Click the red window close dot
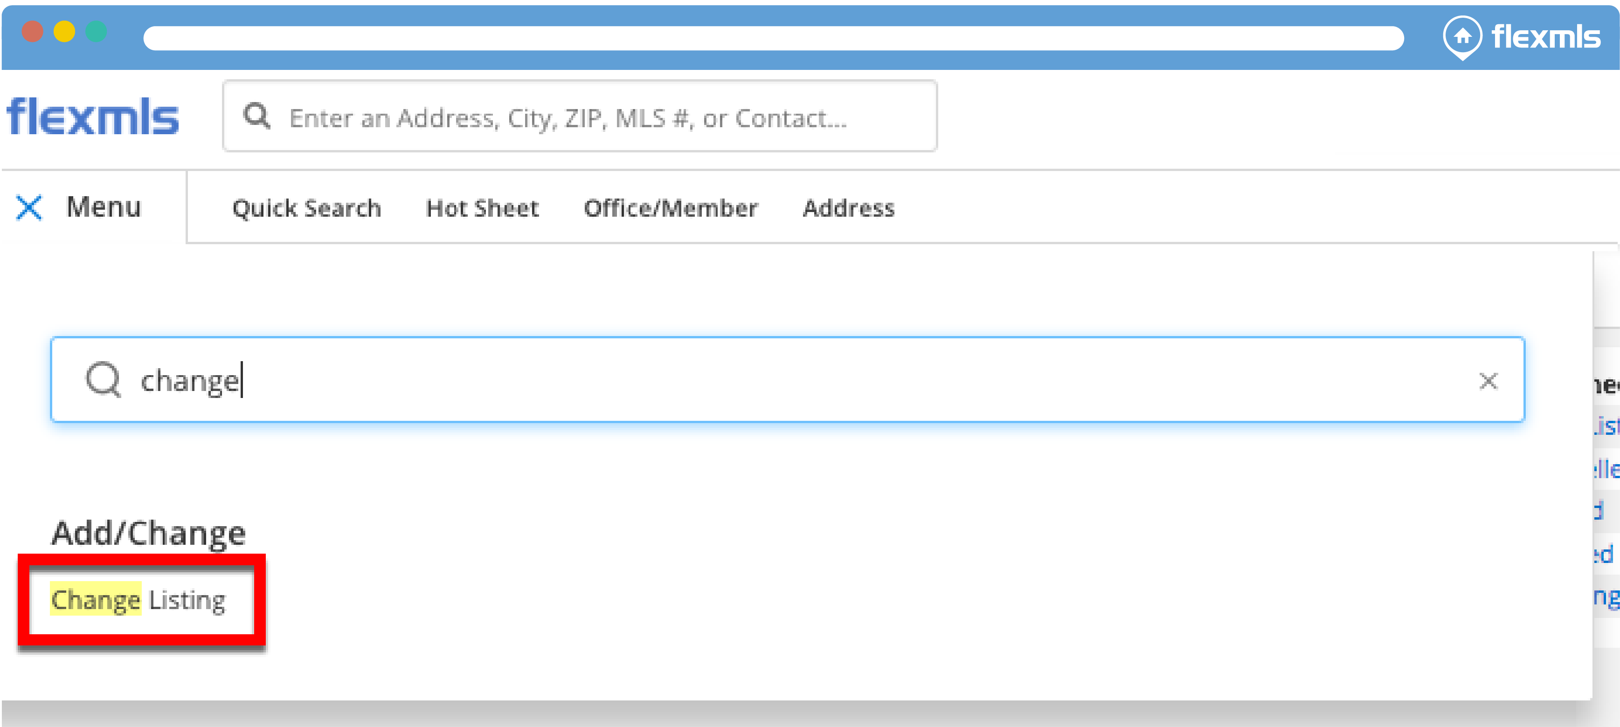The width and height of the screenshot is (1620, 727). coord(32,31)
